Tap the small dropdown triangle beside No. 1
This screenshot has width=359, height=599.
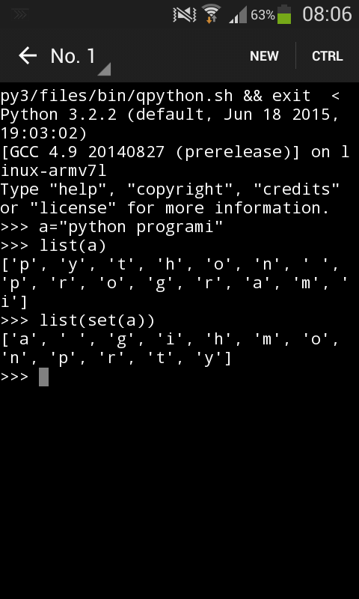[x=105, y=69]
